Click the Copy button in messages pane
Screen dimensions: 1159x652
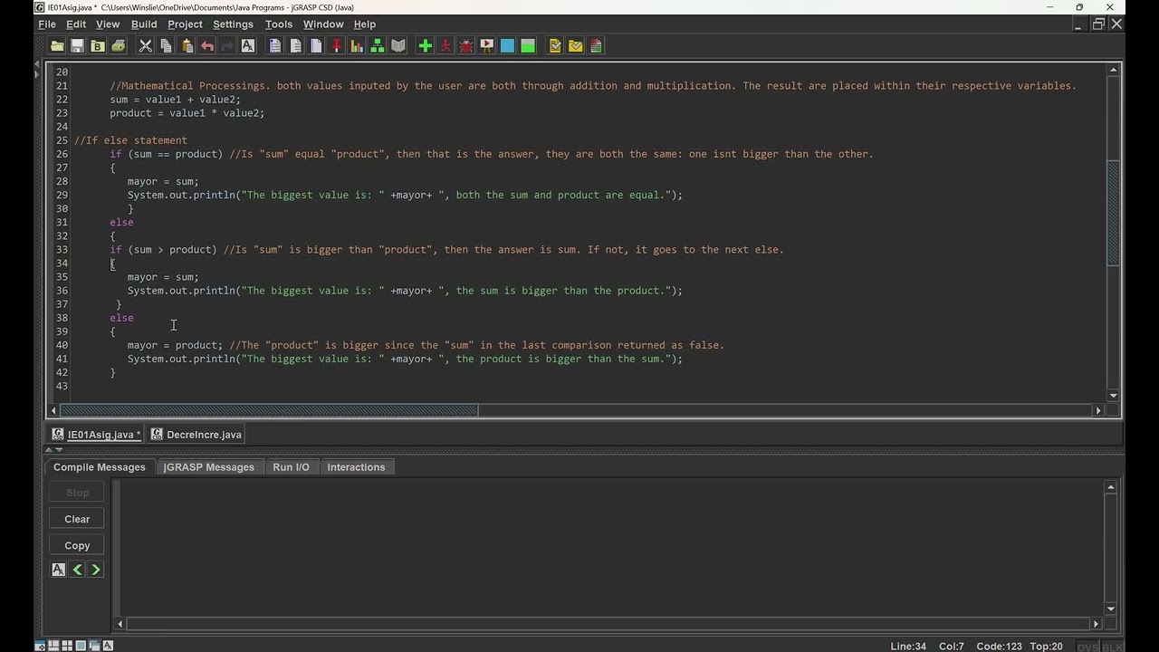point(77,545)
